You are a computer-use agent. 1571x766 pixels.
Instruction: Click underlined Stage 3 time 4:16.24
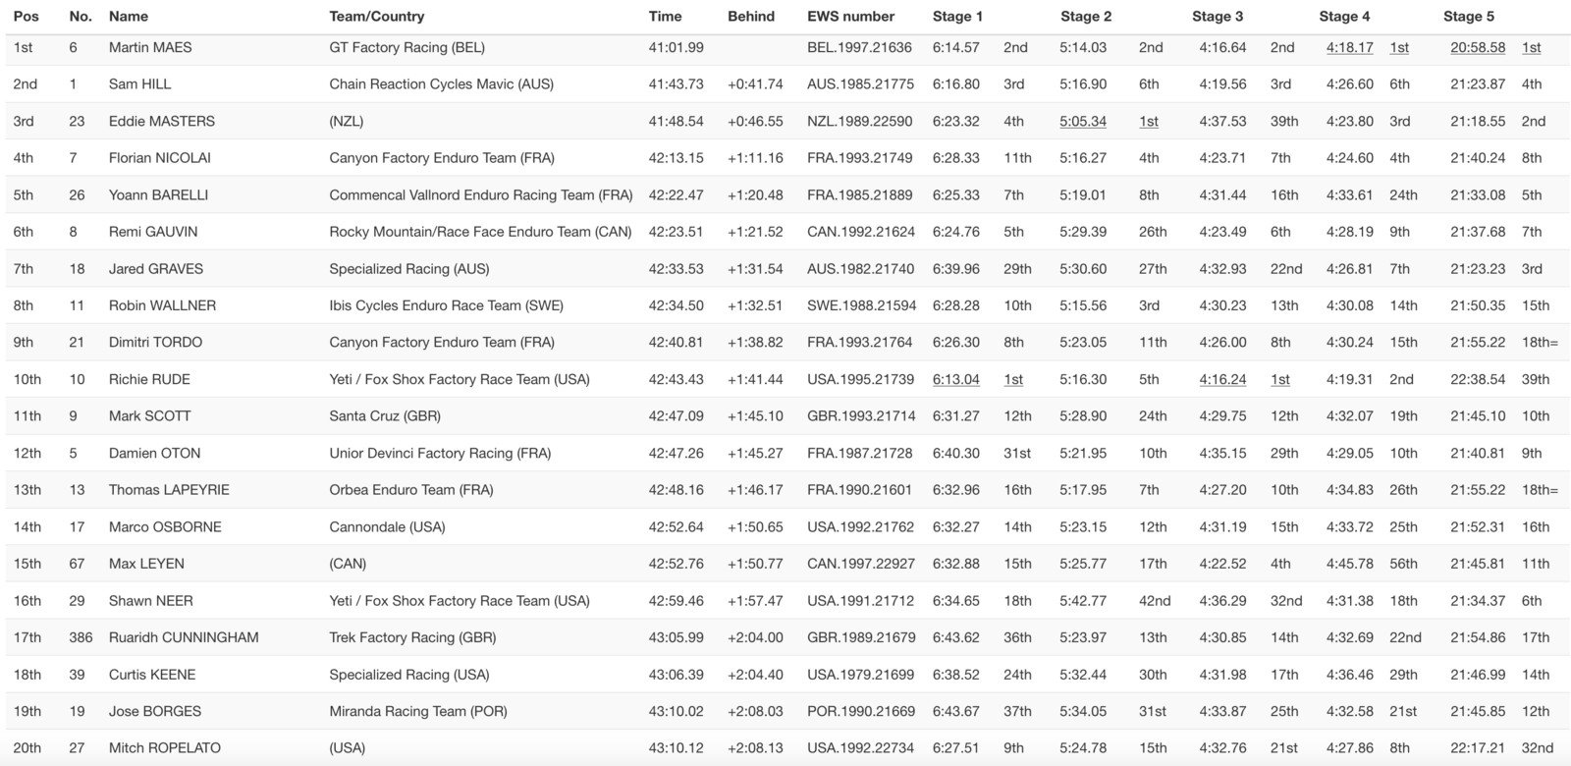coord(1222,379)
